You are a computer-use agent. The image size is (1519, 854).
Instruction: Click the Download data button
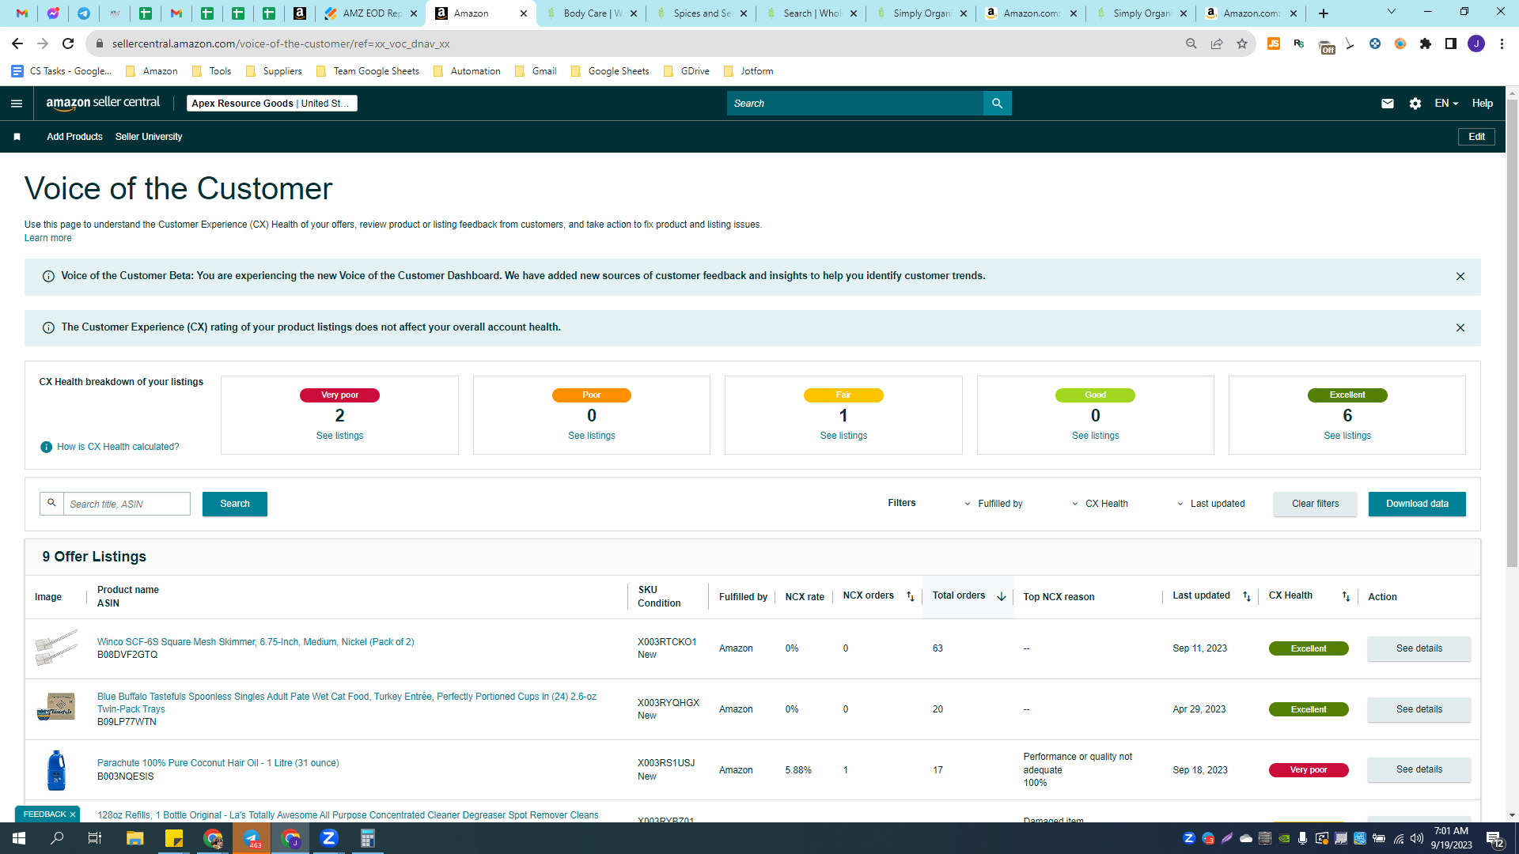1417,504
